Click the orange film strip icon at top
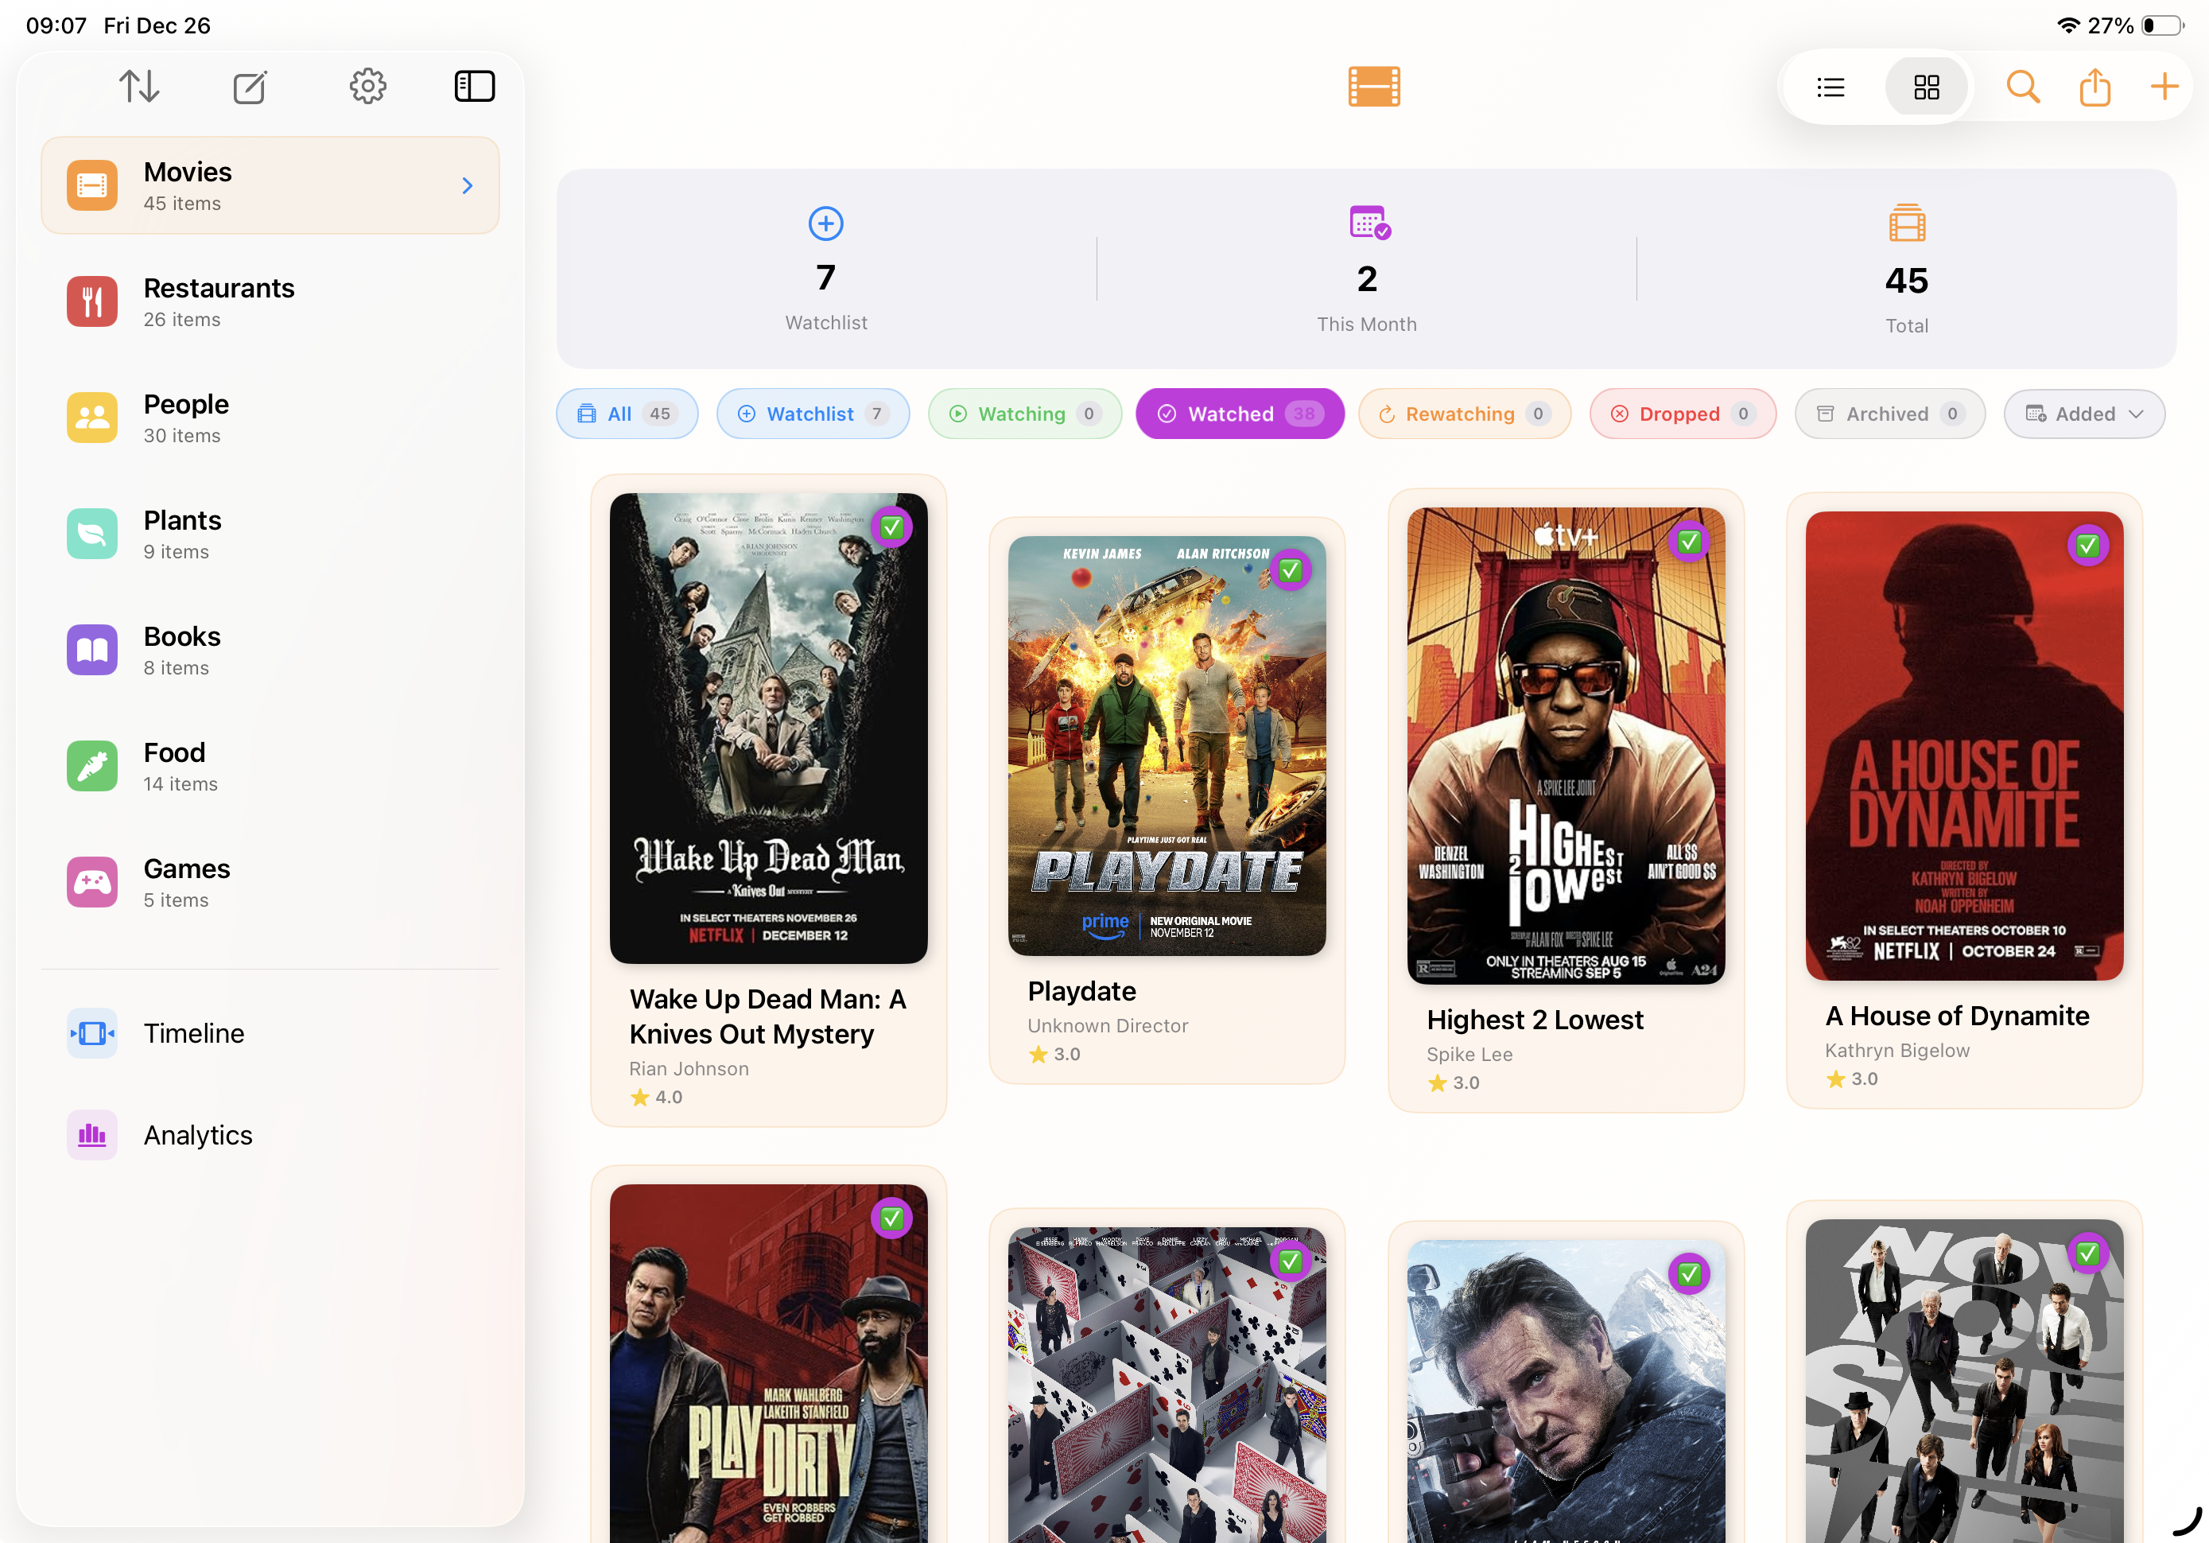 (x=1373, y=87)
